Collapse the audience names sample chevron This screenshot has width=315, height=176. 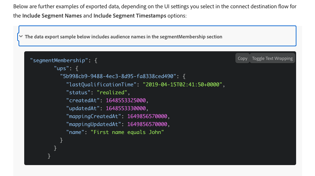point(21,37)
